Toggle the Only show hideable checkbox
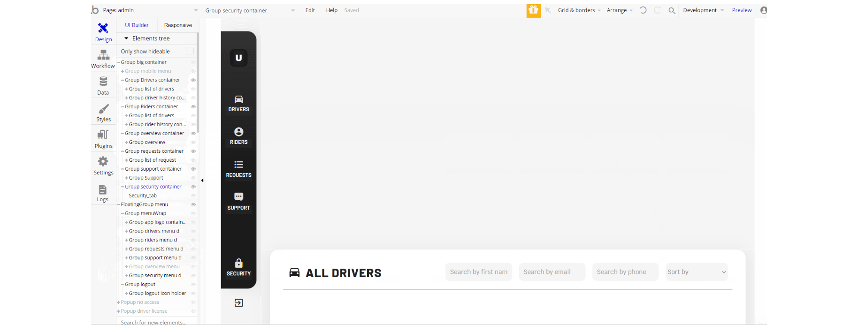 coord(190,51)
